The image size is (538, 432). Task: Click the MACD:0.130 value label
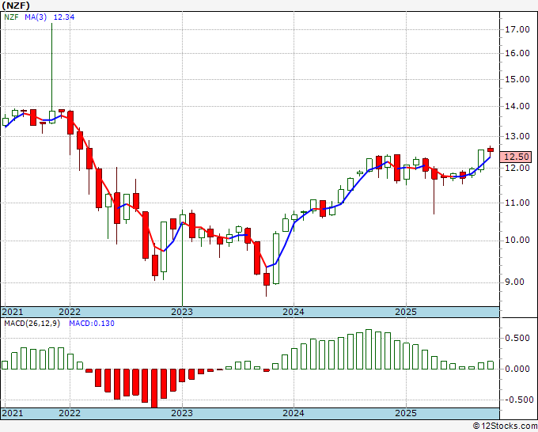point(92,324)
